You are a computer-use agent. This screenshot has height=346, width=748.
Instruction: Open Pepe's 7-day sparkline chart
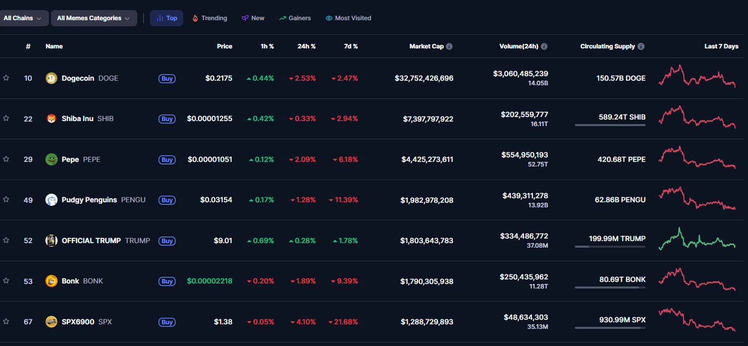(697, 157)
